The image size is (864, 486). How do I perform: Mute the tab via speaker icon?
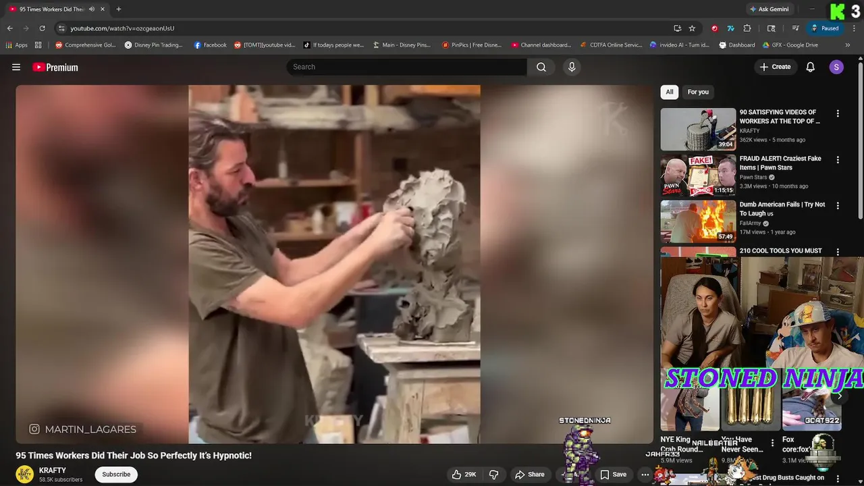92,9
